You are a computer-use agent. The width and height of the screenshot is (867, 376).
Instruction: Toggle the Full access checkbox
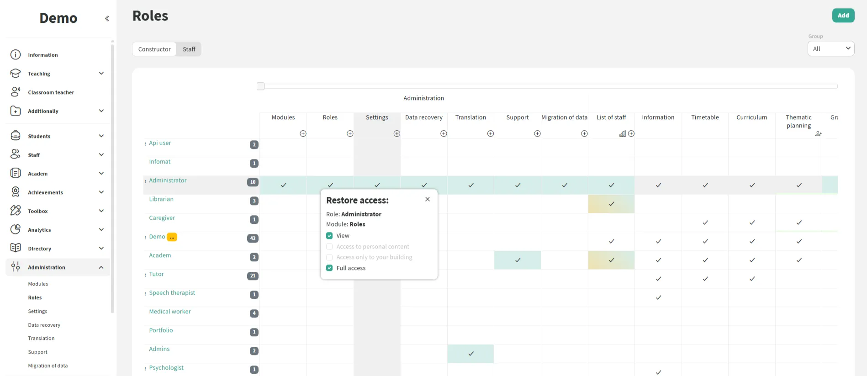pyautogui.click(x=329, y=268)
